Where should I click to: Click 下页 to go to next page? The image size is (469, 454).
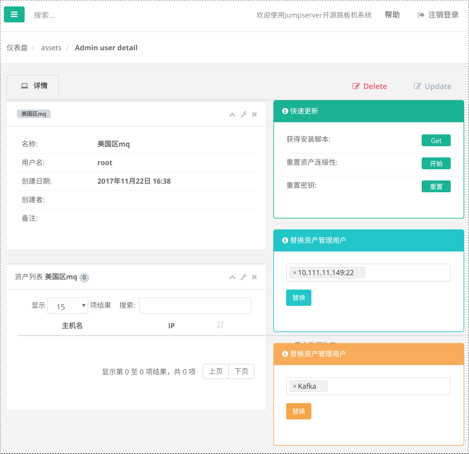(x=241, y=371)
